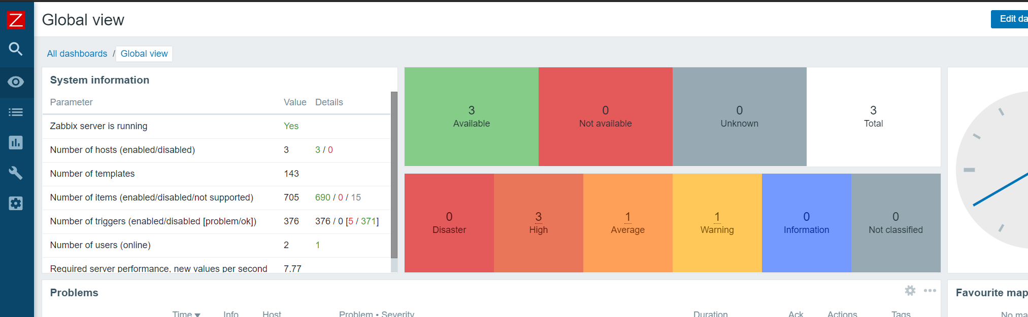Sort problems by Time column

tap(186, 314)
